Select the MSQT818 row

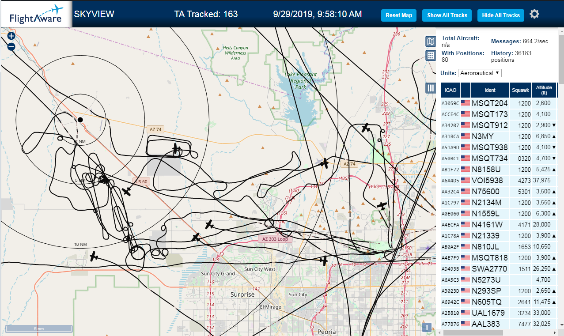(x=499, y=258)
